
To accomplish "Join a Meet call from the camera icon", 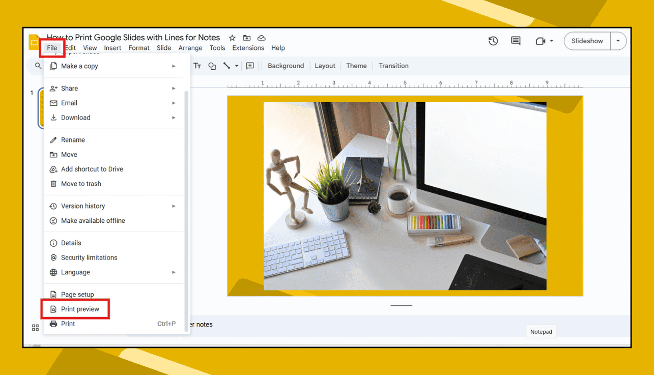I will [541, 41].
